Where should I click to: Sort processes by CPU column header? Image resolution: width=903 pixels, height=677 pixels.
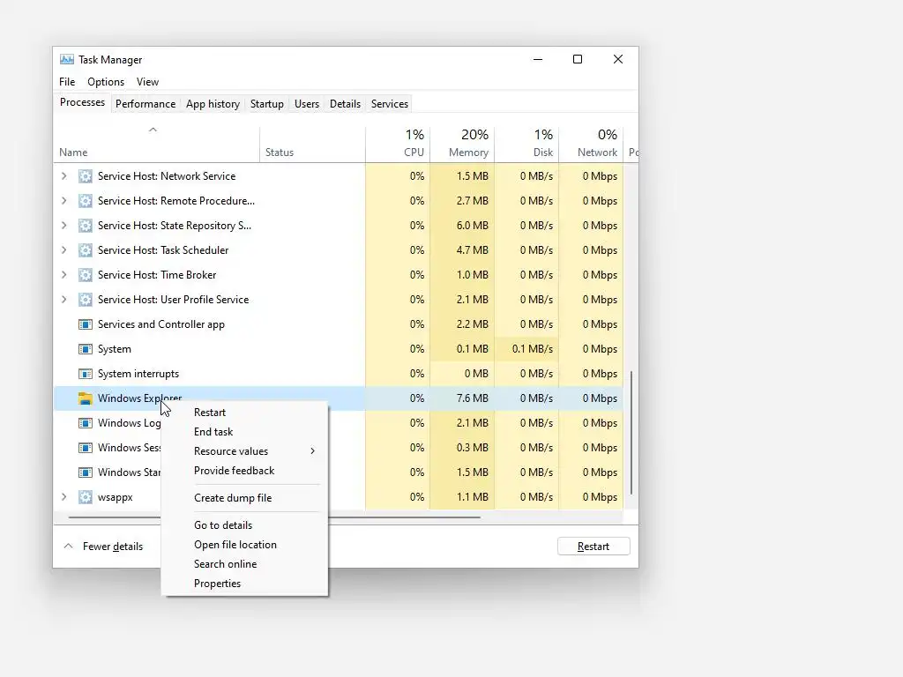click(x=398, y=144)
